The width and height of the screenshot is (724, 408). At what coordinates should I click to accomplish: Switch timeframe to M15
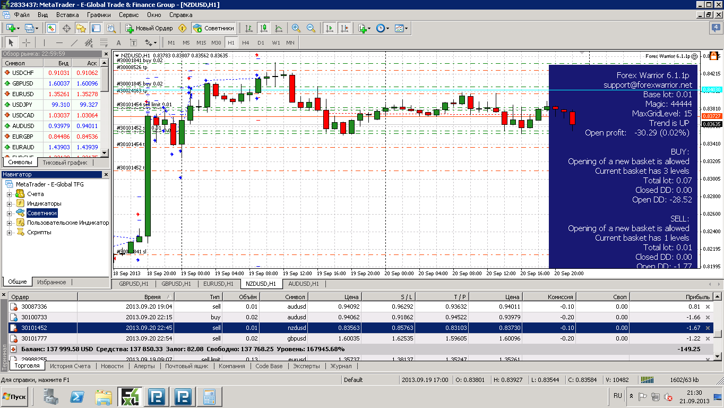[x=201, y=42]
